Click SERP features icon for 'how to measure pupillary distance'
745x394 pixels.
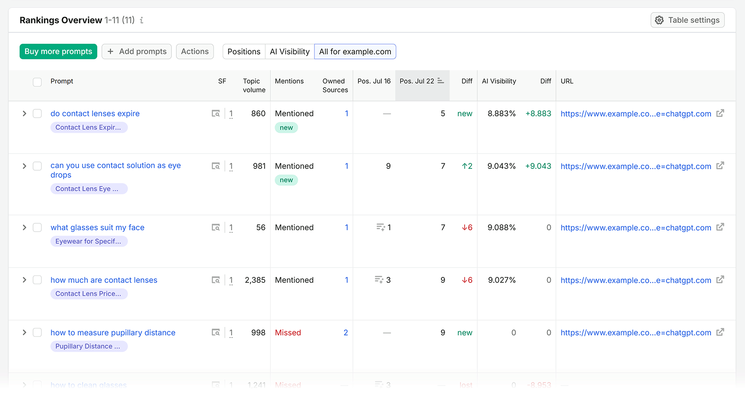coord(216,333)
